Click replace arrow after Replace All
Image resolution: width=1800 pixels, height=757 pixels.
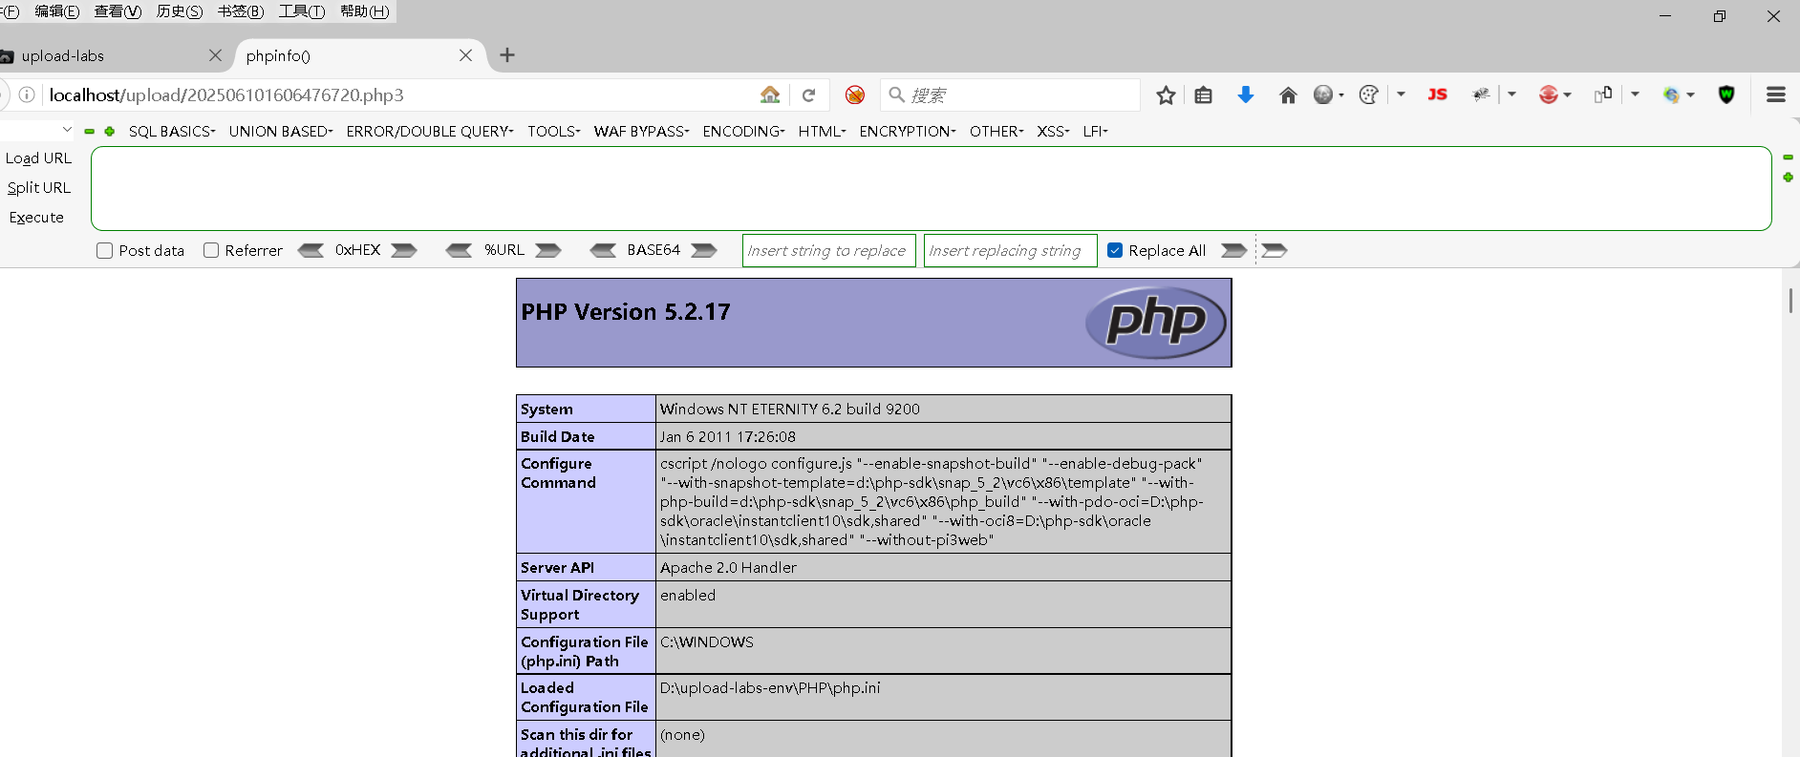coord(1234,250)
